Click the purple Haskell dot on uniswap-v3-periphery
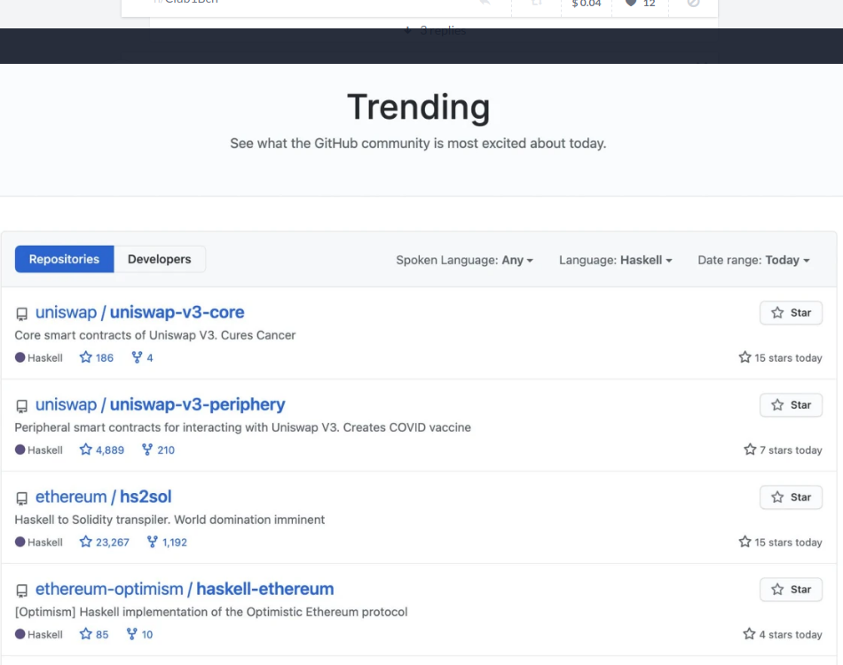Viewport: 843px width, 665px height. click(20, 450)
